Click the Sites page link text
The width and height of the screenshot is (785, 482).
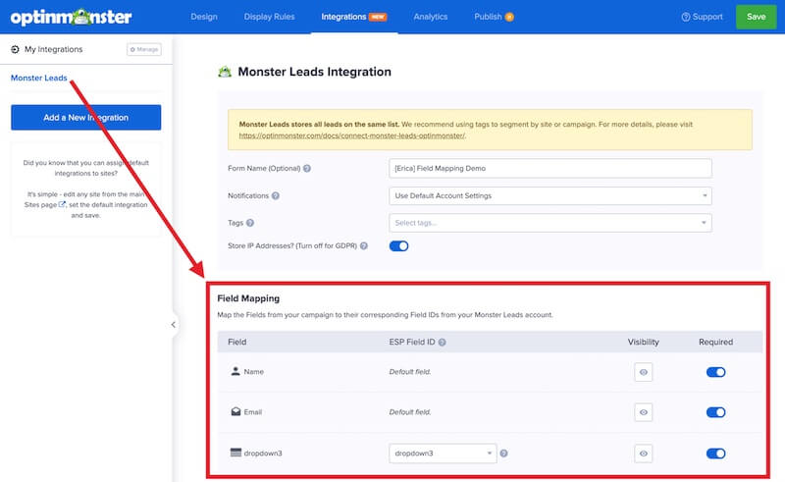click(x=40, y=205)
